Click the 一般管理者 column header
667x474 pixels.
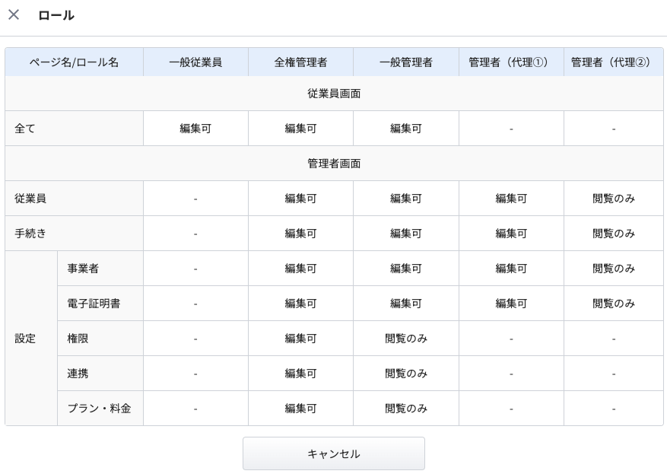[x=405, y=62]
